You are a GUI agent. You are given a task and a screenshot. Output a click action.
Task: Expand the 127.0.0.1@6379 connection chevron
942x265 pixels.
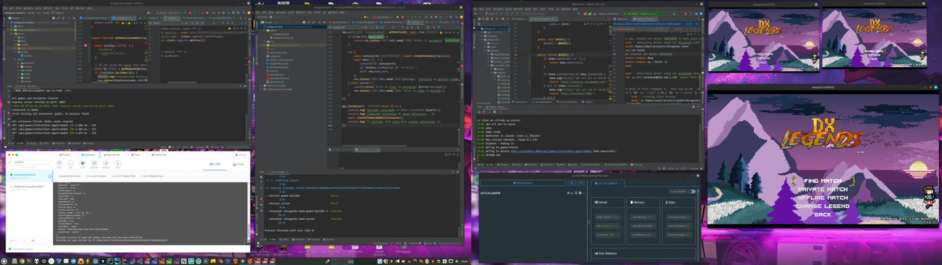click(x=584, y=193)
